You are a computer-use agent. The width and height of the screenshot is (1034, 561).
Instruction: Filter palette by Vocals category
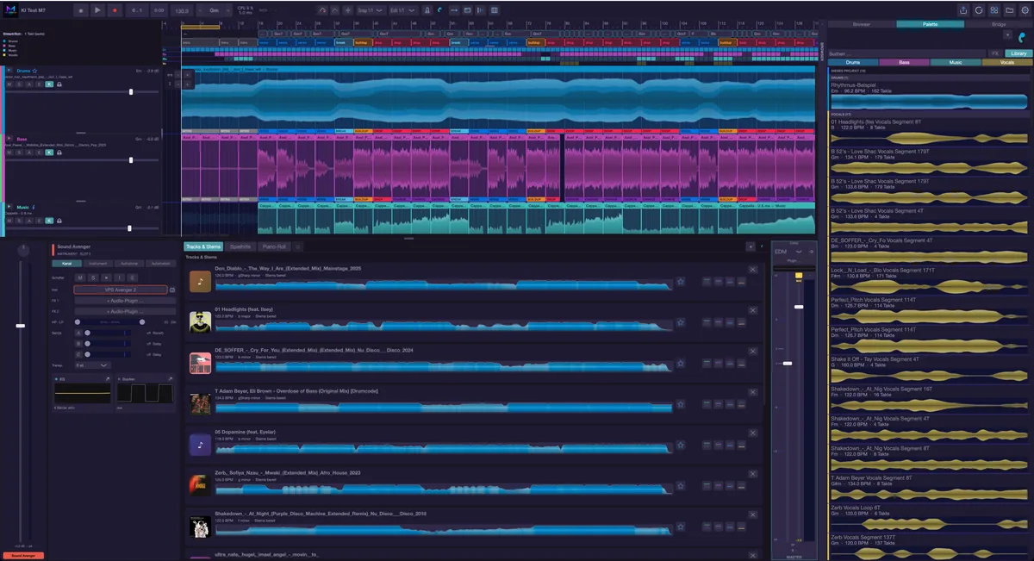[x=1007, y=63]
